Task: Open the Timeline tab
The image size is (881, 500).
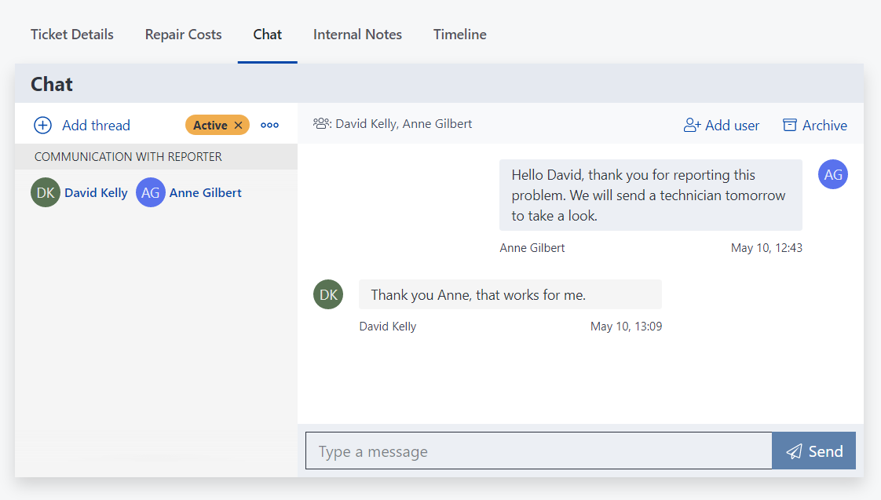Action: pos(459,35)
